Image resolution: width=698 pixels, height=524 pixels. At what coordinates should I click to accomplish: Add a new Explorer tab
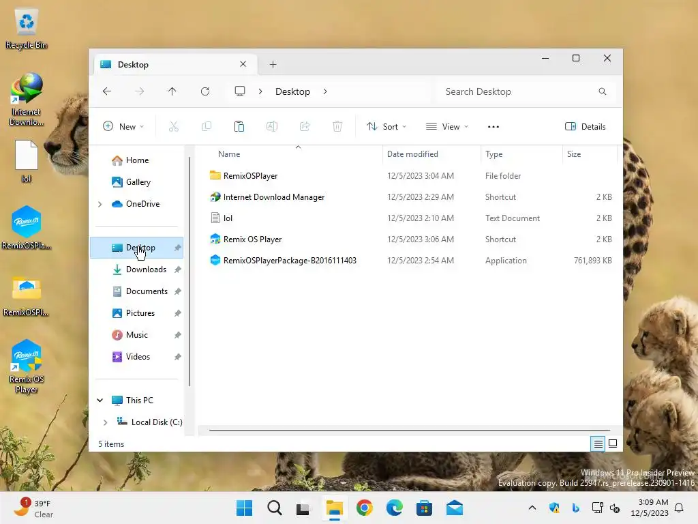(273, 65)
